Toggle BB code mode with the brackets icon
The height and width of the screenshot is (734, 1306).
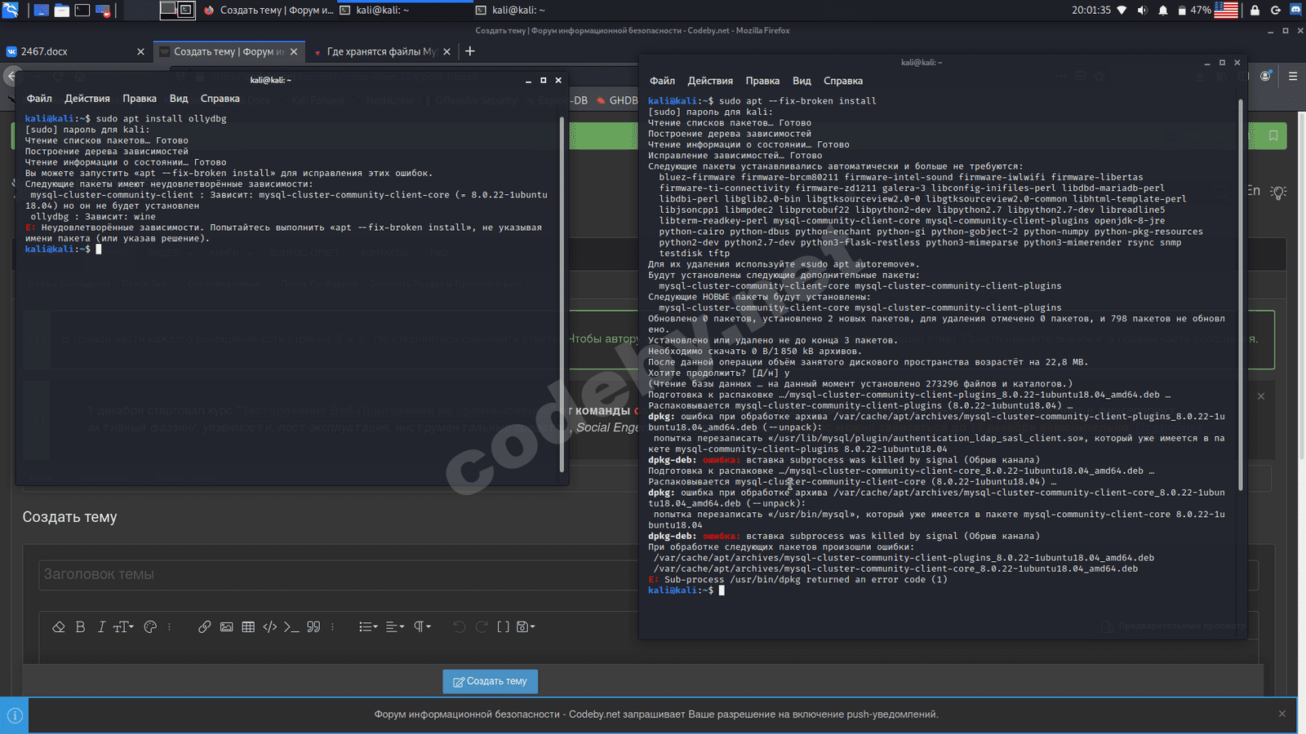click(x=503, y=626)
